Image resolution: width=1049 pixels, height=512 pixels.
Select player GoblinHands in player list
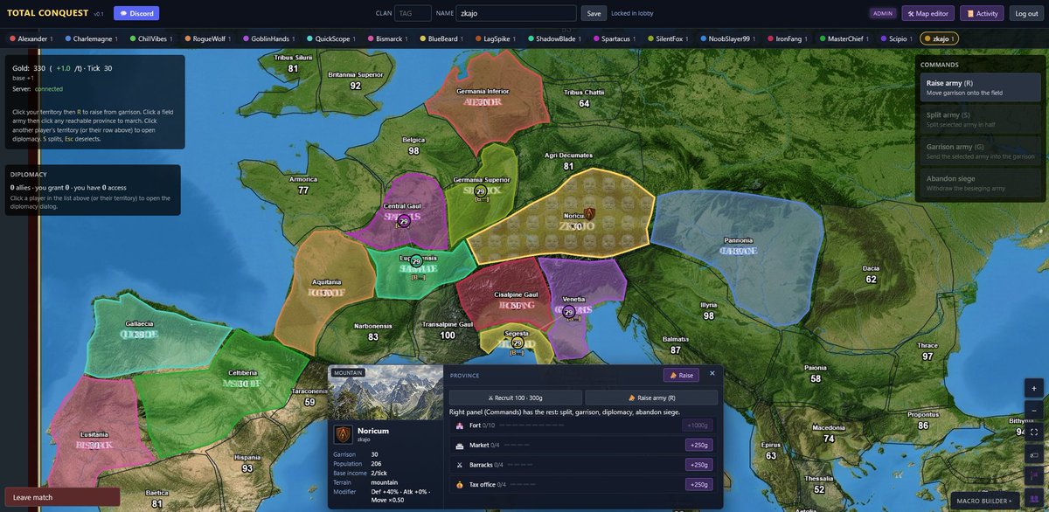[271, 38]
